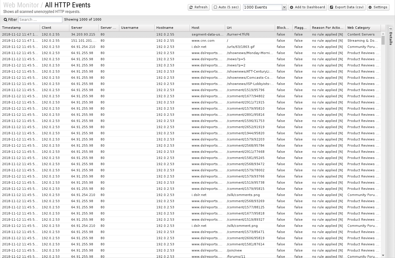This screenshot has width=395, height=258.
Task: Click Add to Dashboard button
Action: (x=307, y=7)
